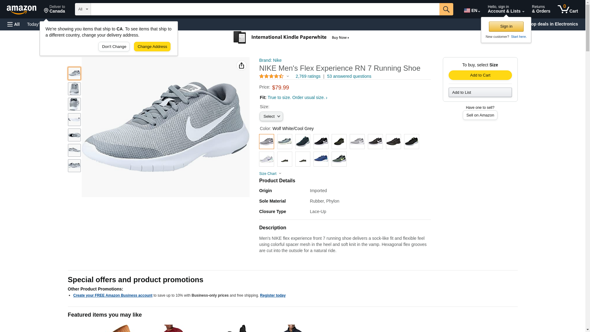Click the star rating icon
Image resolution: width=590 pixels, height=332 pixels.
click(271, 76)
